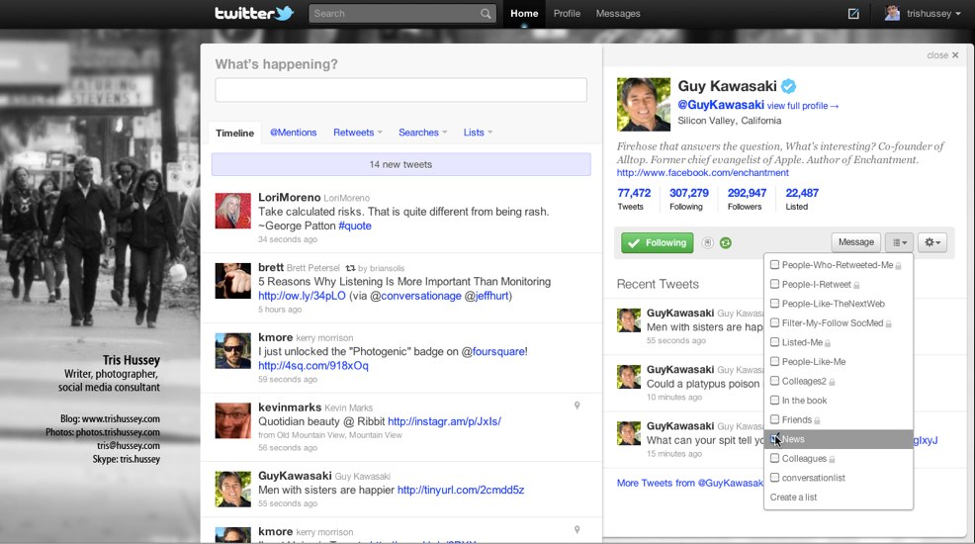
Task: Check the People-Like-Me list
Action: click(774, 361)
